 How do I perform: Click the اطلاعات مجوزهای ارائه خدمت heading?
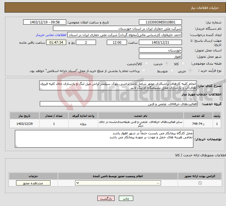point(200,155)
